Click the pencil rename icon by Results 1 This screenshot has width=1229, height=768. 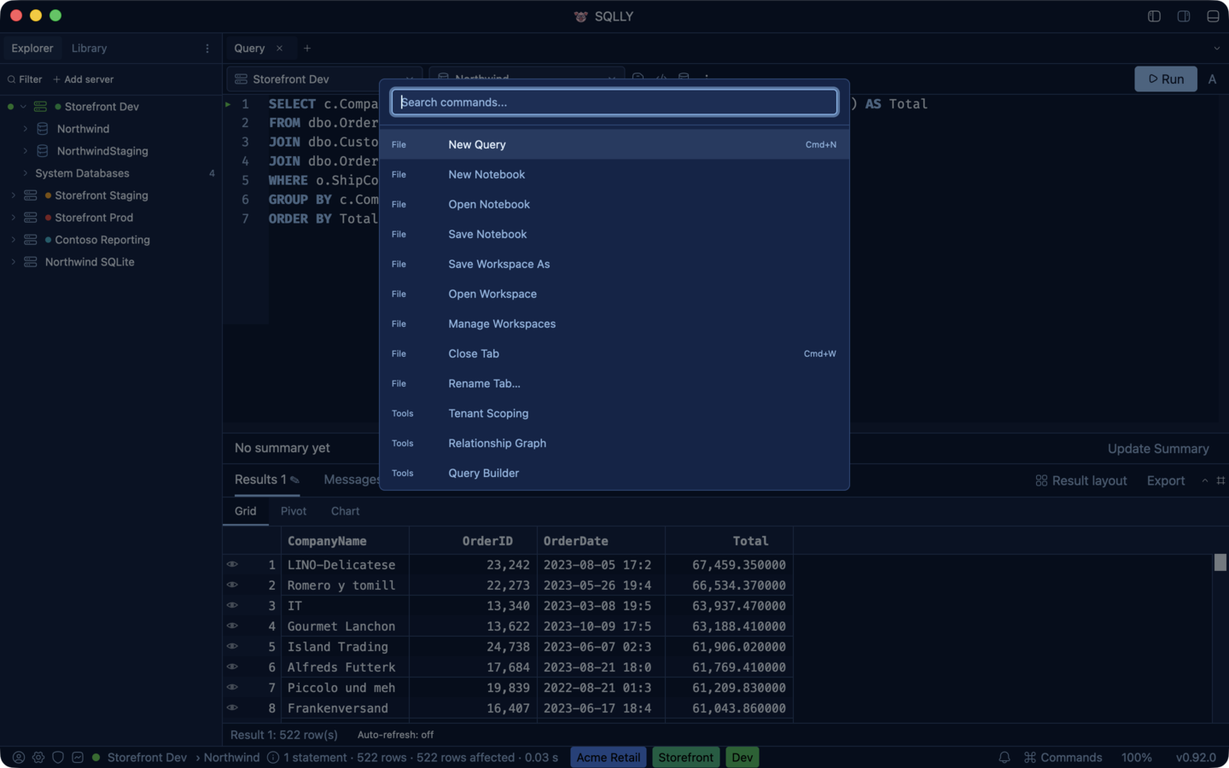click(295, 480)
